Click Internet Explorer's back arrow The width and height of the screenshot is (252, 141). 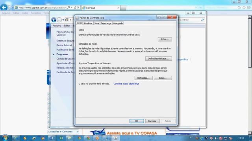pyautogui.click(x=4, y=7)
